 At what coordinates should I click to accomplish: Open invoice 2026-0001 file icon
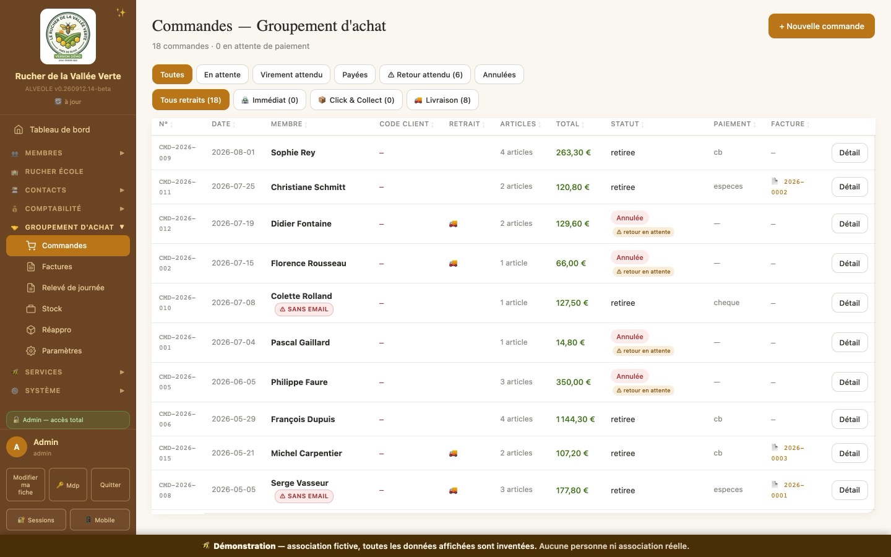pos(775,485)
